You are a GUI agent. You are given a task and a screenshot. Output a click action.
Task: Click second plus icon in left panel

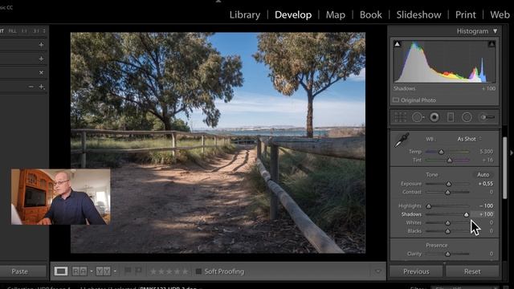(x=41, y=59)
